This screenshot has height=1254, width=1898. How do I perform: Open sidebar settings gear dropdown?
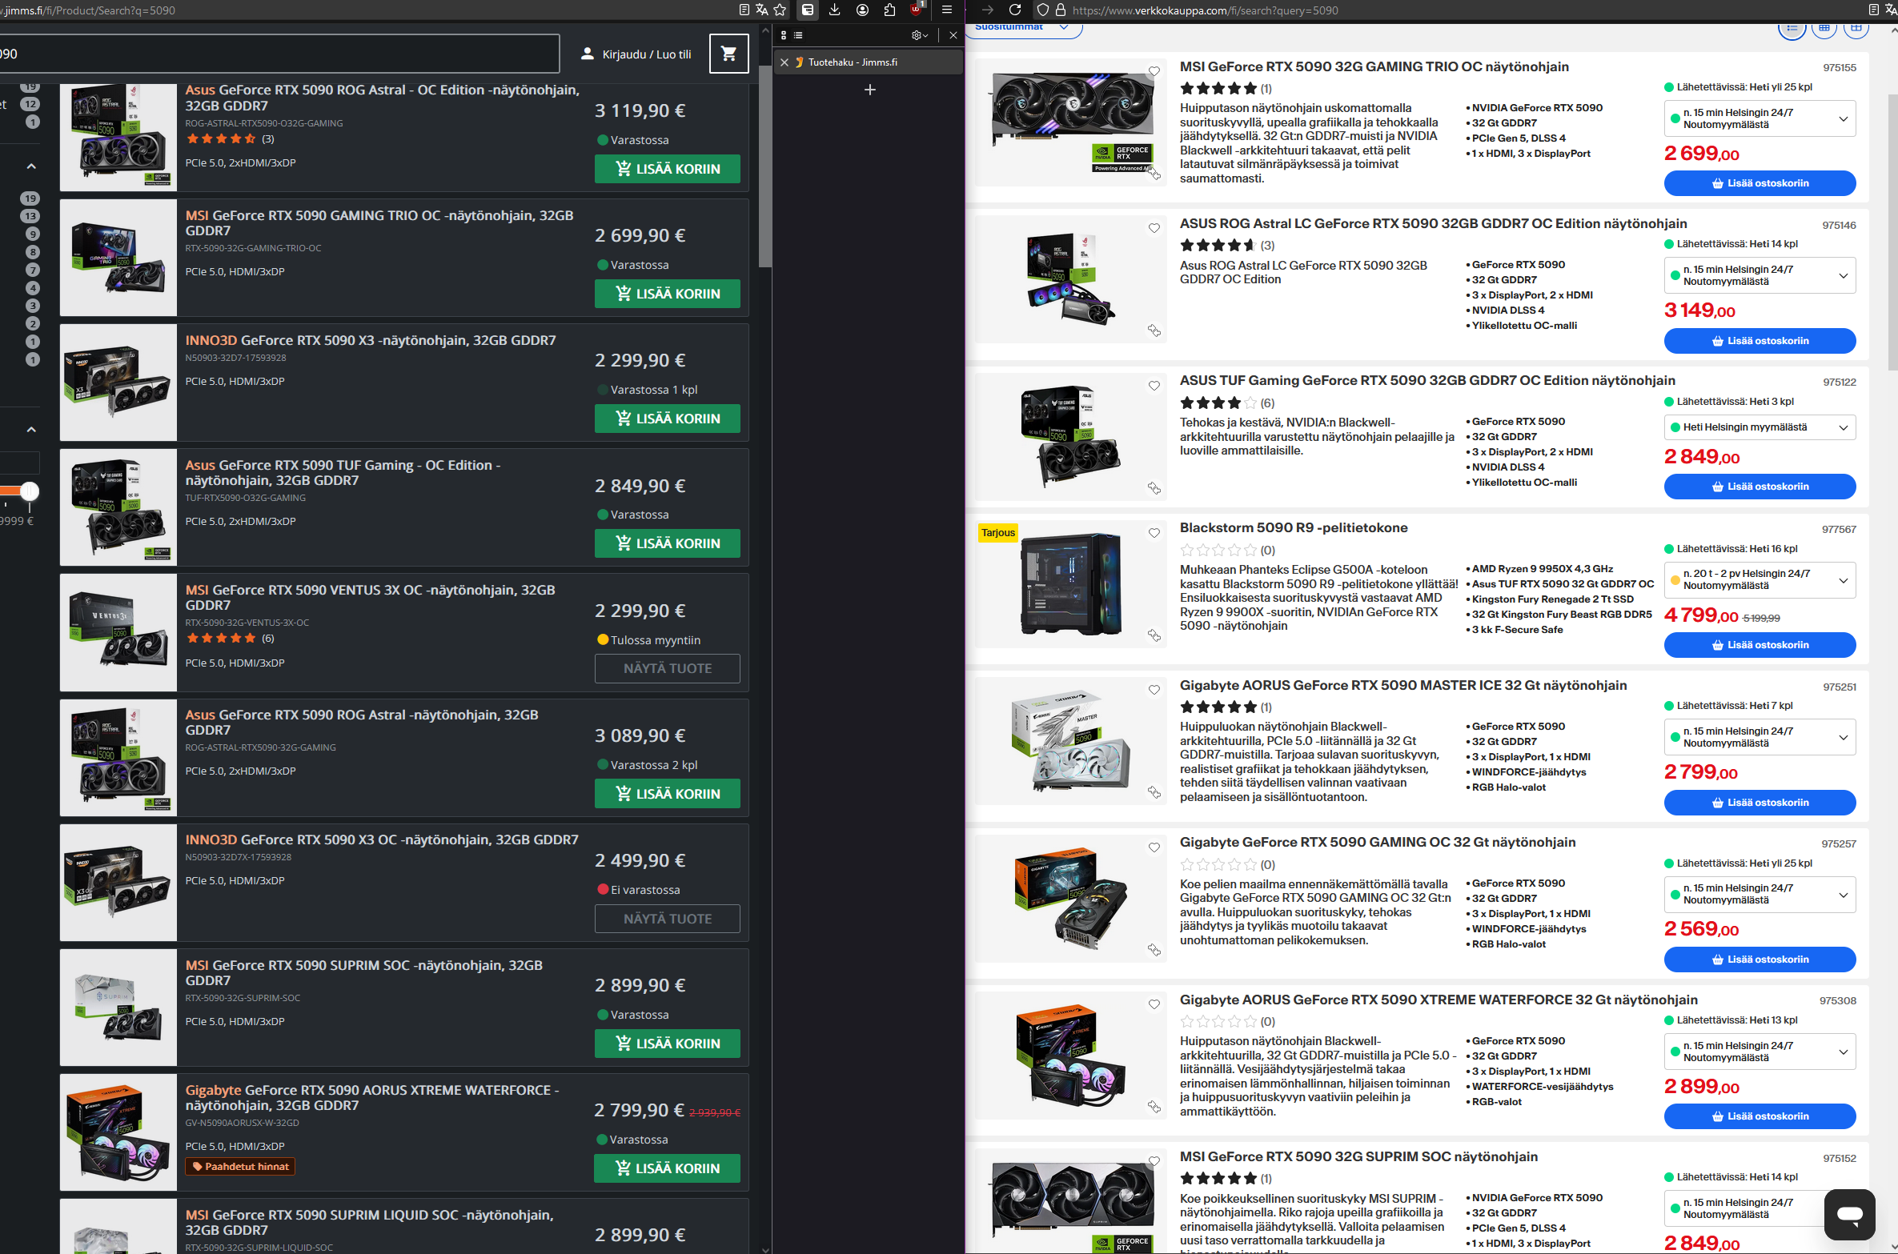click(920, 35)
